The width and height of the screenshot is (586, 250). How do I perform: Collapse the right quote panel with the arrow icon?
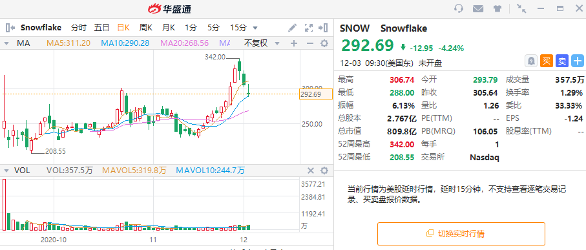point(323,28)
